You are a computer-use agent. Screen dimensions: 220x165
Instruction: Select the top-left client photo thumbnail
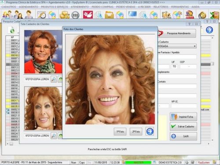pos(43,51)
